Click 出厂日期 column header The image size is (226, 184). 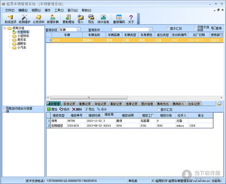(199, 35)
